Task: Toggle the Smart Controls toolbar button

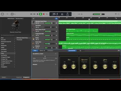Action: tap(12, 14)
